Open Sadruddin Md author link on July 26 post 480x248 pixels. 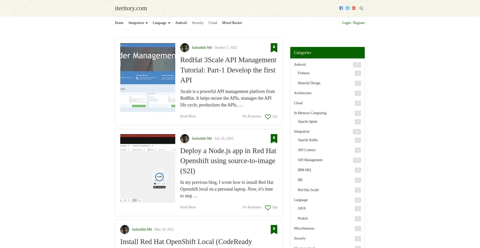(x=202, y=138)
